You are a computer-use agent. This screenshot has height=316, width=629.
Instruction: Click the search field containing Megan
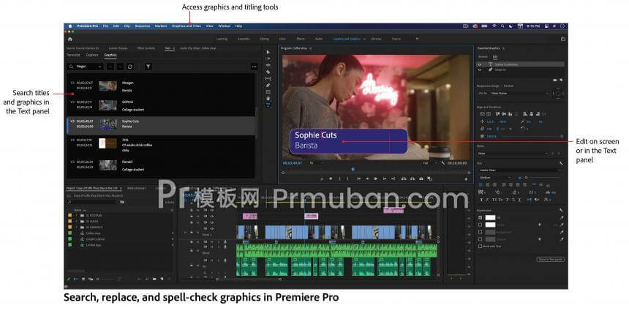85,67
